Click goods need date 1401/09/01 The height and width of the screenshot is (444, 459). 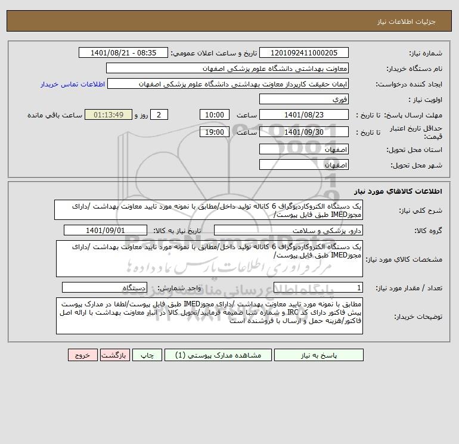point(106,230)
